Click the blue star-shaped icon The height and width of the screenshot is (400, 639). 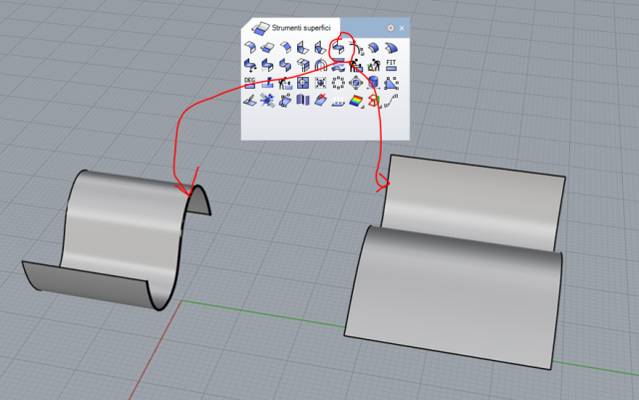pyautogui.click(x=267, y=101)
